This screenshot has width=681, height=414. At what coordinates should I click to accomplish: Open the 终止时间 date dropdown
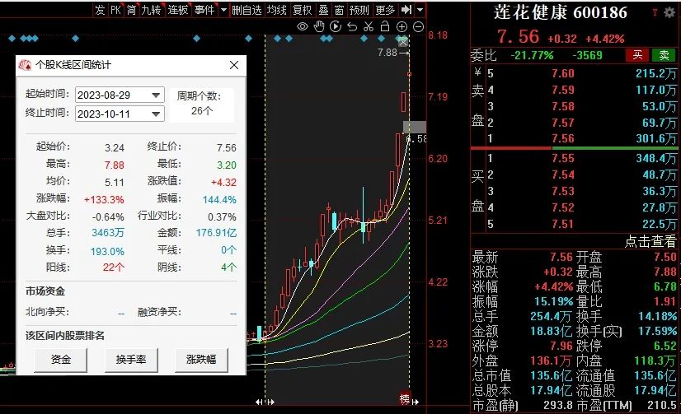pyautogui.click(x=156, y=114)
